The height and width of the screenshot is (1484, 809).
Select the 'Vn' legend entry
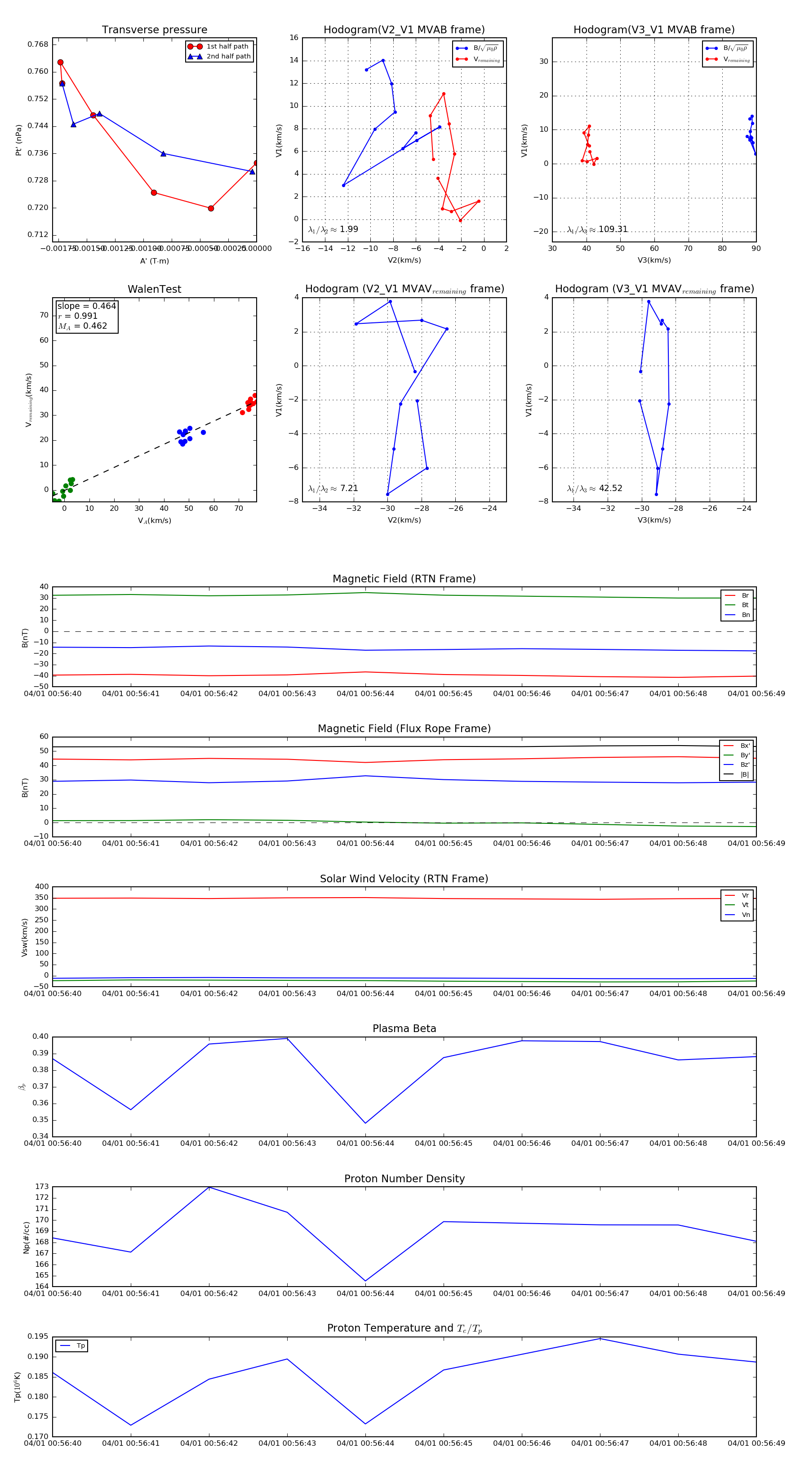click(x=737, y=915)
